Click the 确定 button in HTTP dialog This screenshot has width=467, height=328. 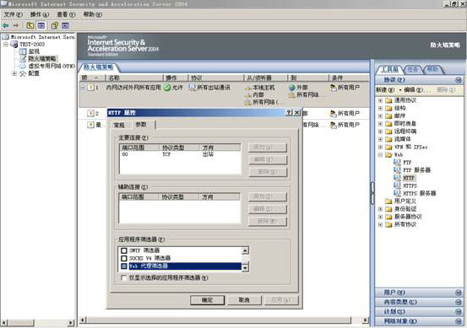pos(207,300)
